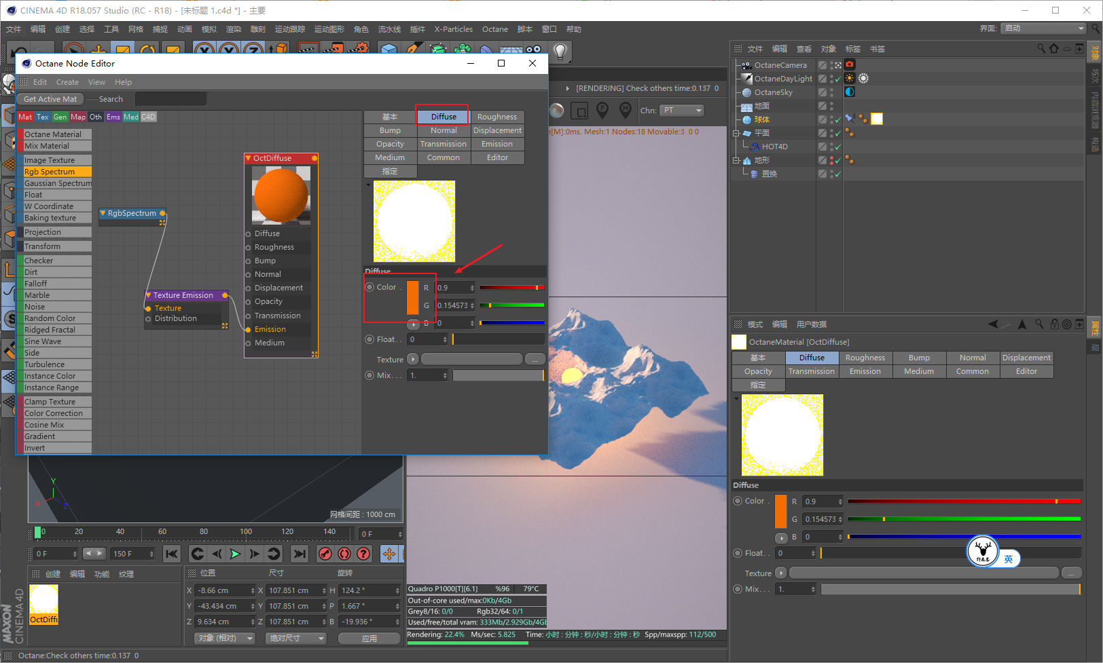The width and height of the screenshot is (1103, 663).
Task: Open the Octane menu in main menubar
Action: click(x=495, y=29)
